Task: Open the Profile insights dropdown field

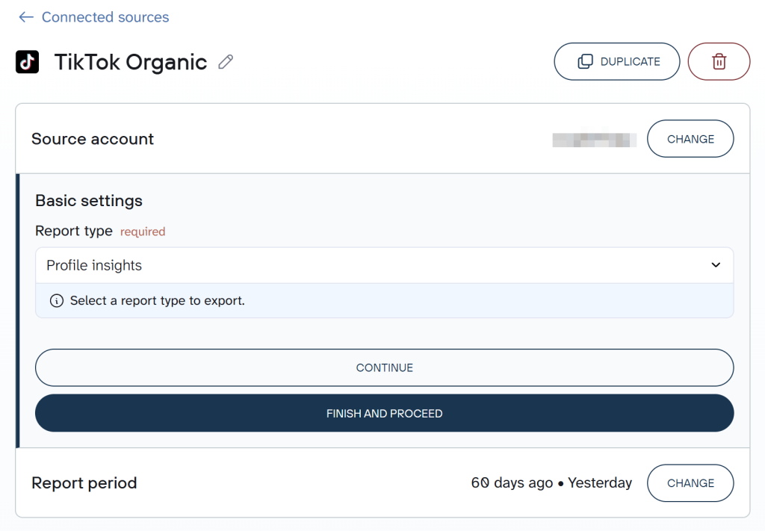Action: pos(374,265)
